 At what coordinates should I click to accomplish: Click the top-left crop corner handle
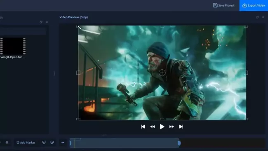coord(78,26)
